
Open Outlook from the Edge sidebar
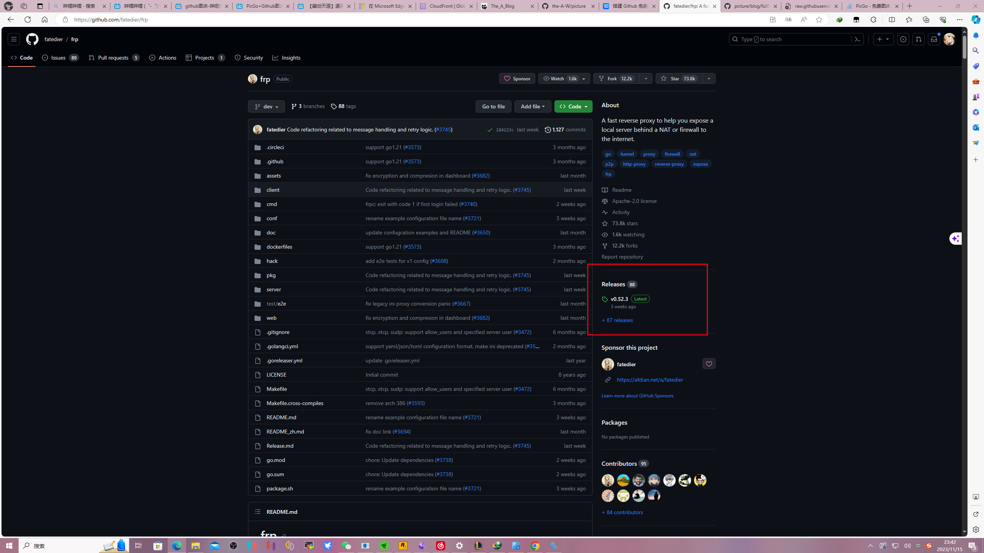pos(976,128)
